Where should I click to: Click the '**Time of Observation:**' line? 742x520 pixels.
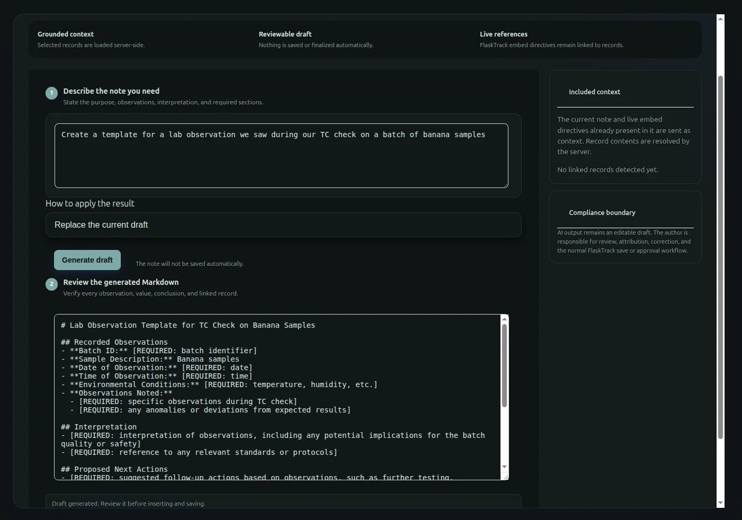(x=157, y=376)
